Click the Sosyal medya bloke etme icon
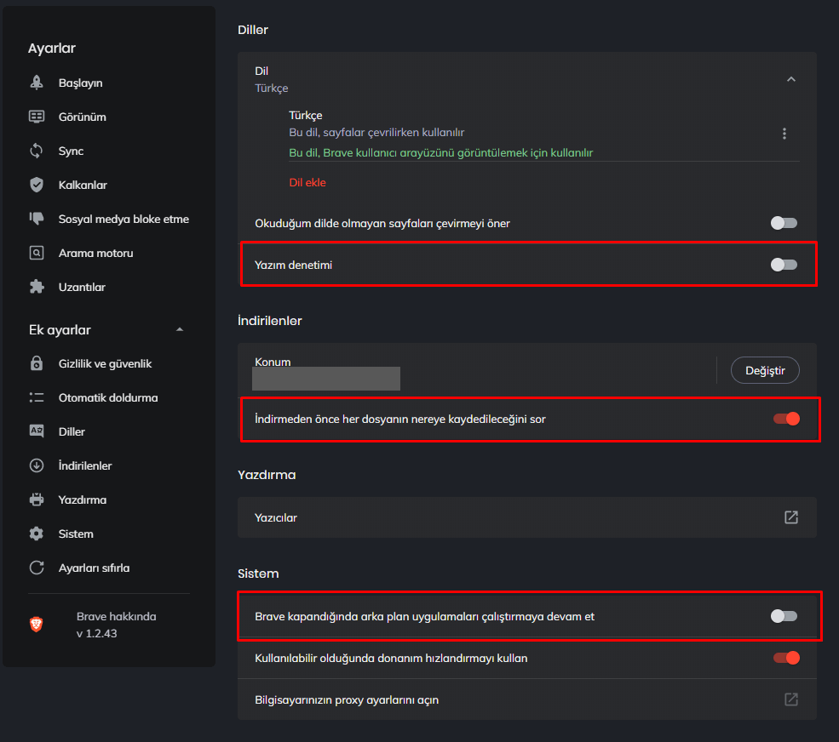This screenshot has width=839, height=742. (x=37, y=219)
